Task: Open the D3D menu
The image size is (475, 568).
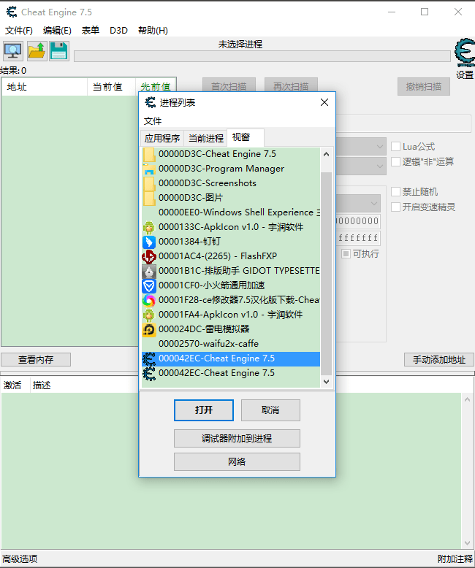Action: 118,31
